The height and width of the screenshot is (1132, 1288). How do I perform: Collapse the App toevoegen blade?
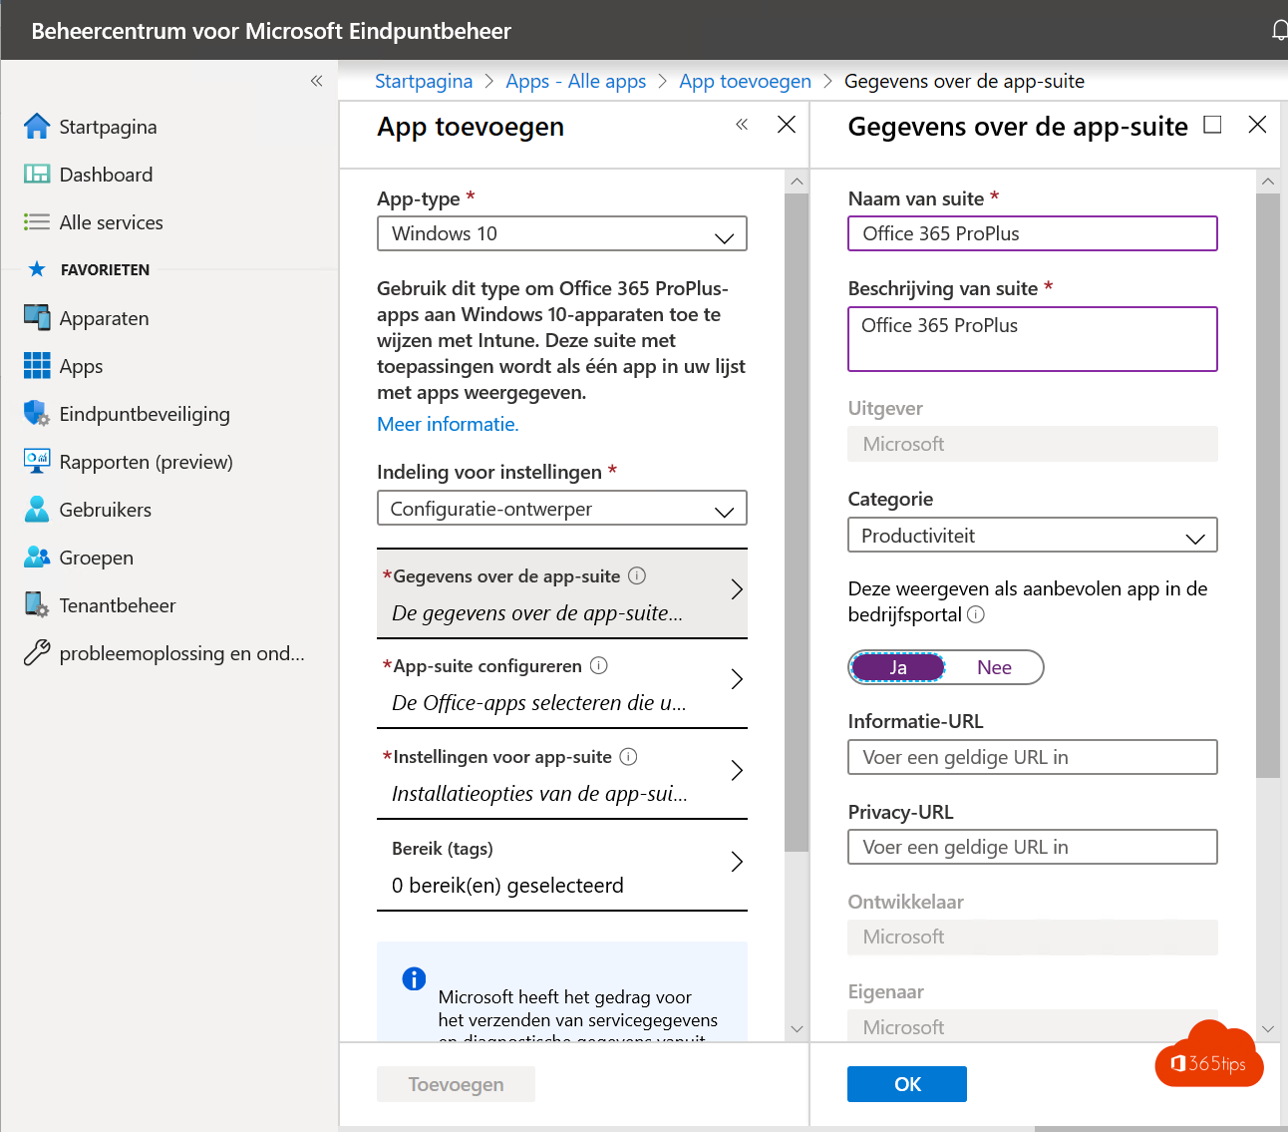tap(742, 125)
